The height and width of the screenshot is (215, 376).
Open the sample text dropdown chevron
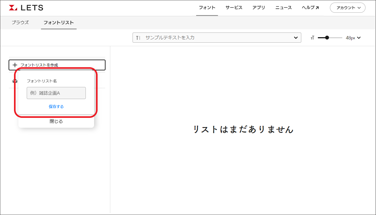pyautogui.click(x=296, y=38)
